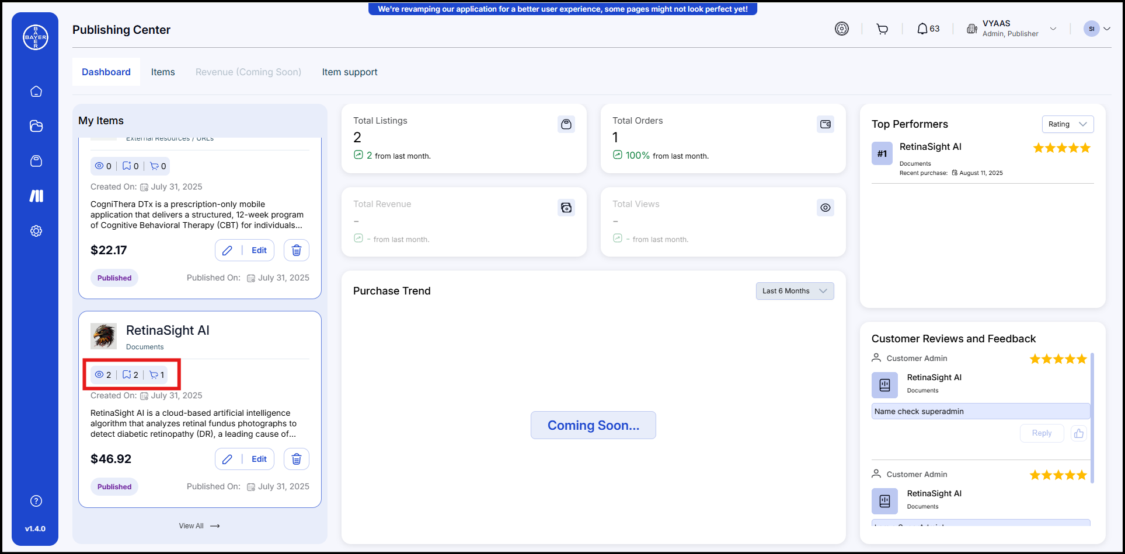Viewport: 1125px width, 554px height.
Task: Click the reviews panel scrollbar
Action: [1092, 418]
